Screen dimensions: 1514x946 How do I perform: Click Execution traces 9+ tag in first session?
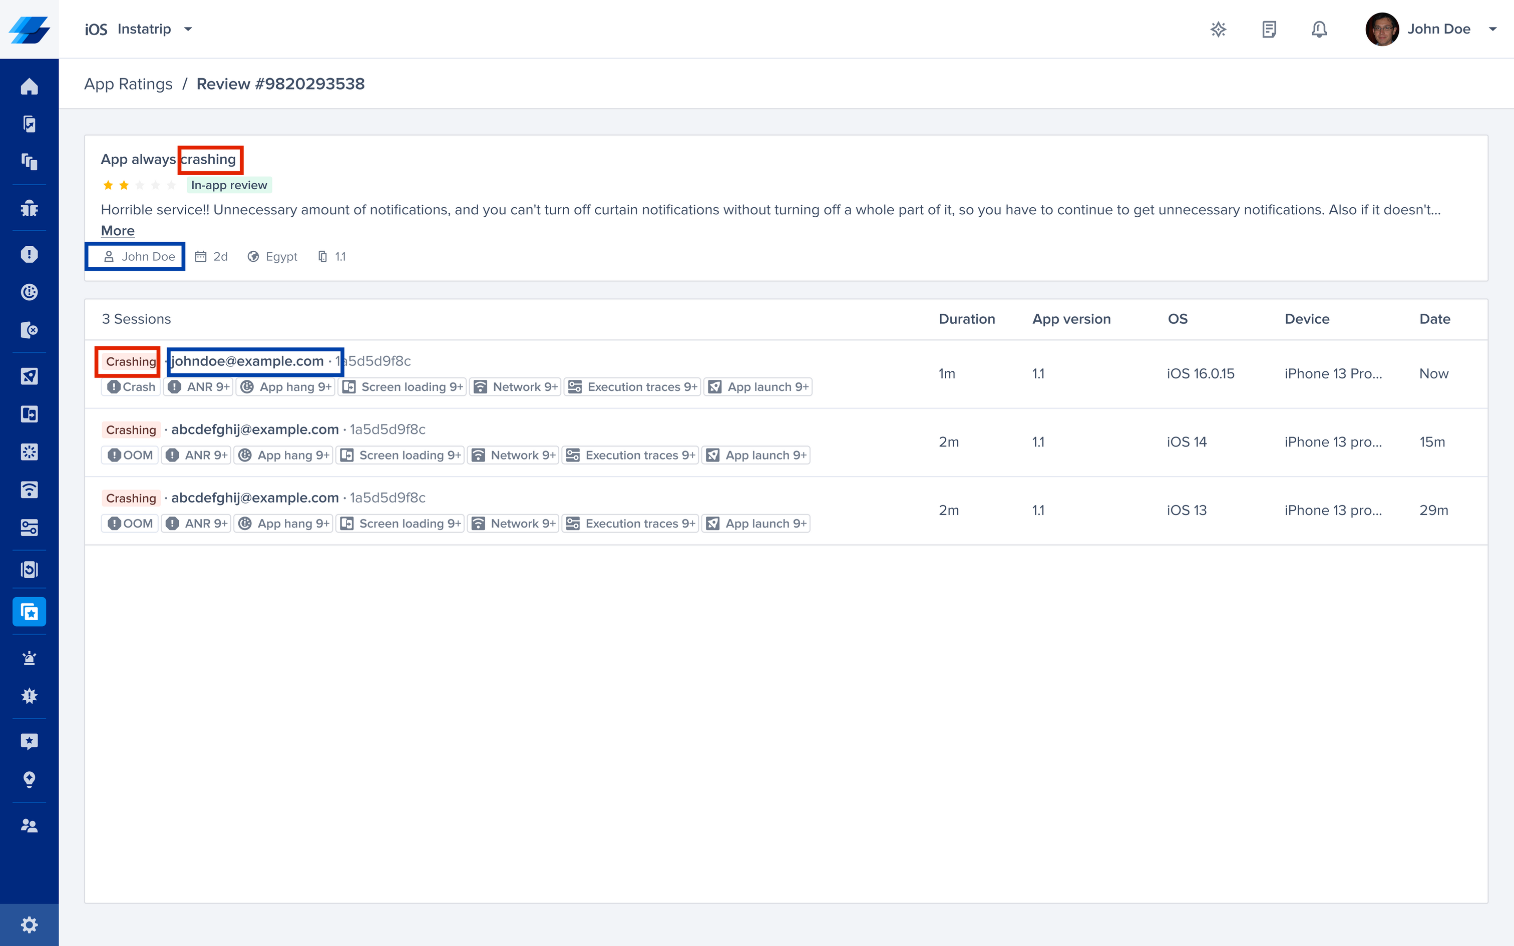(632, 387)
